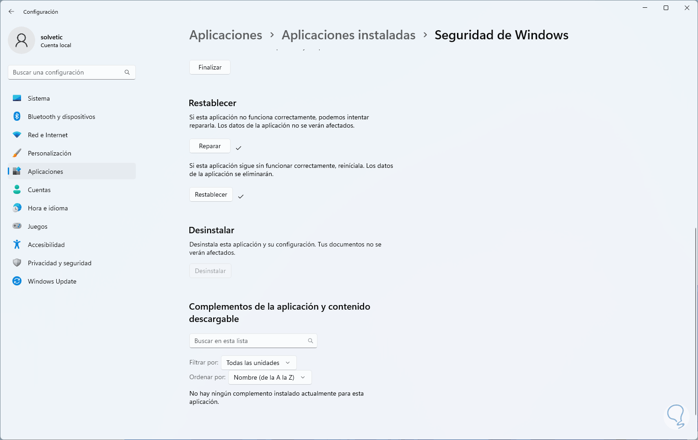
Task: Click the Privacidad y seguridad shield icon
Action: 17,263
